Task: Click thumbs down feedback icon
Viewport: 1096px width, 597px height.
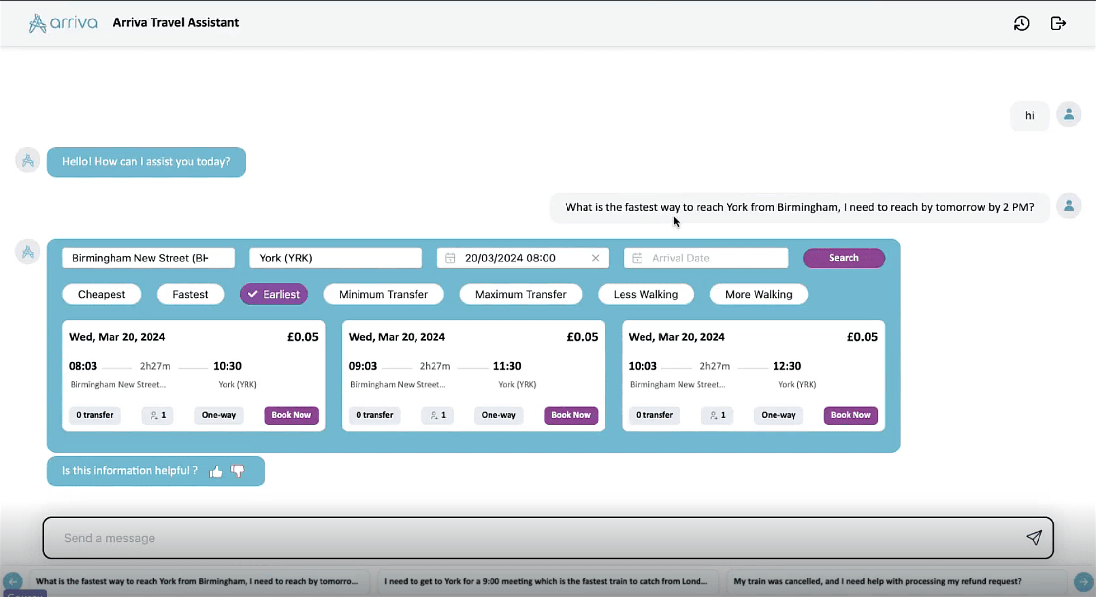Action: (x=238, y=470)
